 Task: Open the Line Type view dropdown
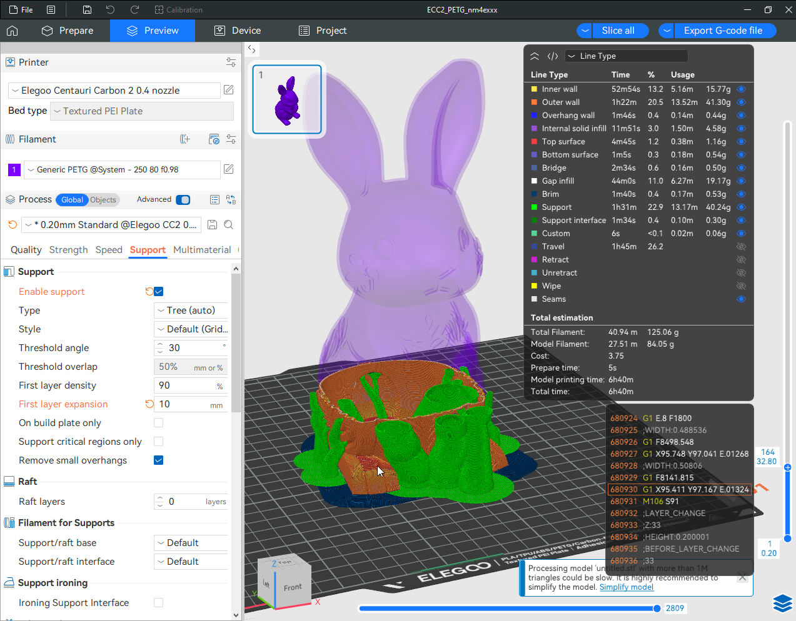click(627, 56)
